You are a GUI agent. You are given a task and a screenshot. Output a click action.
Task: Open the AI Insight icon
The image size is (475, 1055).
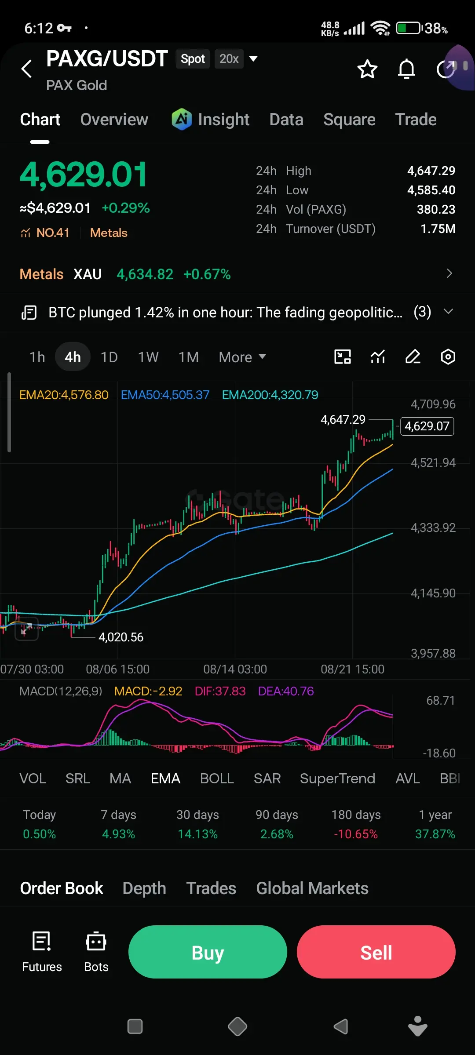pyautogui.click(x=182, y=119)
